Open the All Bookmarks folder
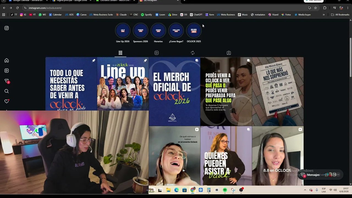352x198 pixels. click(x=340, y=15)
